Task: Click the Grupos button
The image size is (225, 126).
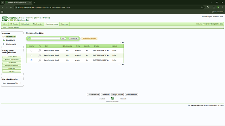Action: click(12, 71)
